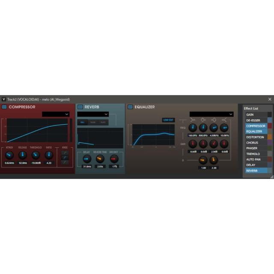The image size is (274, 274).
Task: Click the 160.0Hz frequency knob
Action: click(193, 128)
